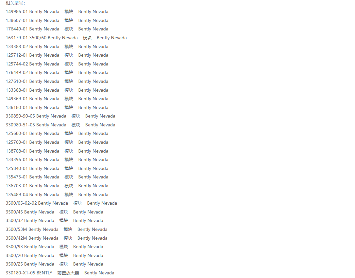Select the 330980-51-05 model line
Image resolution: width=355 pixels, height=278 pixels.
point(60,125)
